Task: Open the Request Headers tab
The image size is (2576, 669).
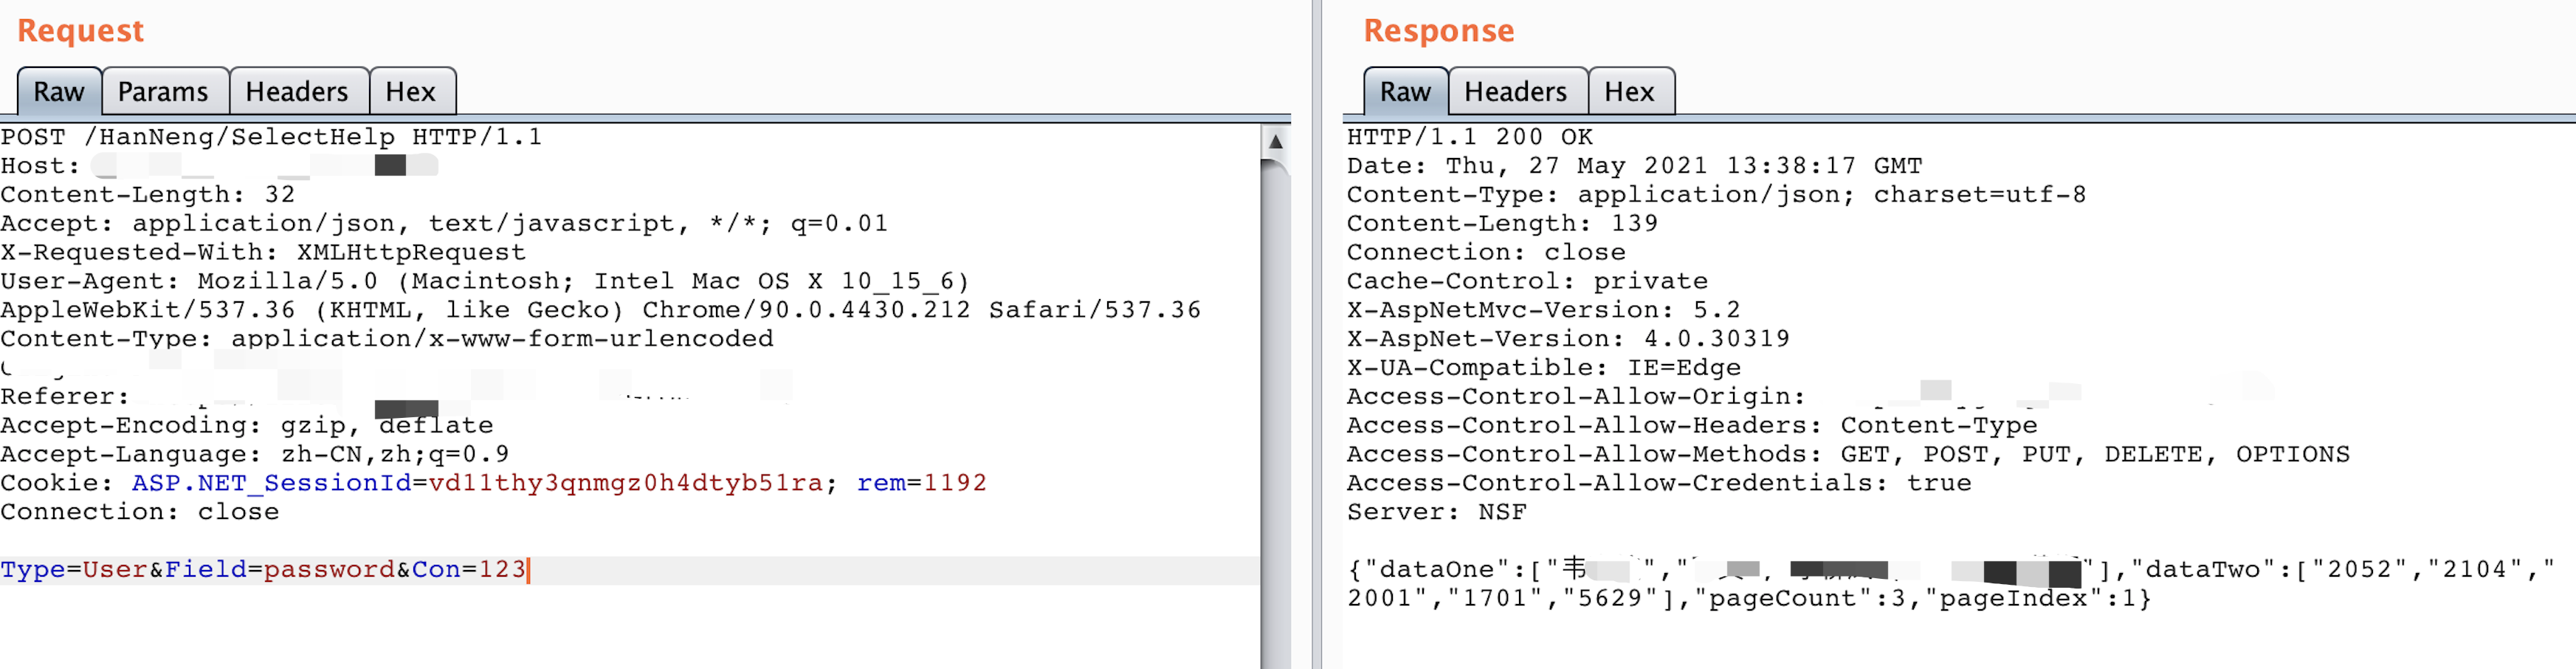Action: tap(297, 92)
